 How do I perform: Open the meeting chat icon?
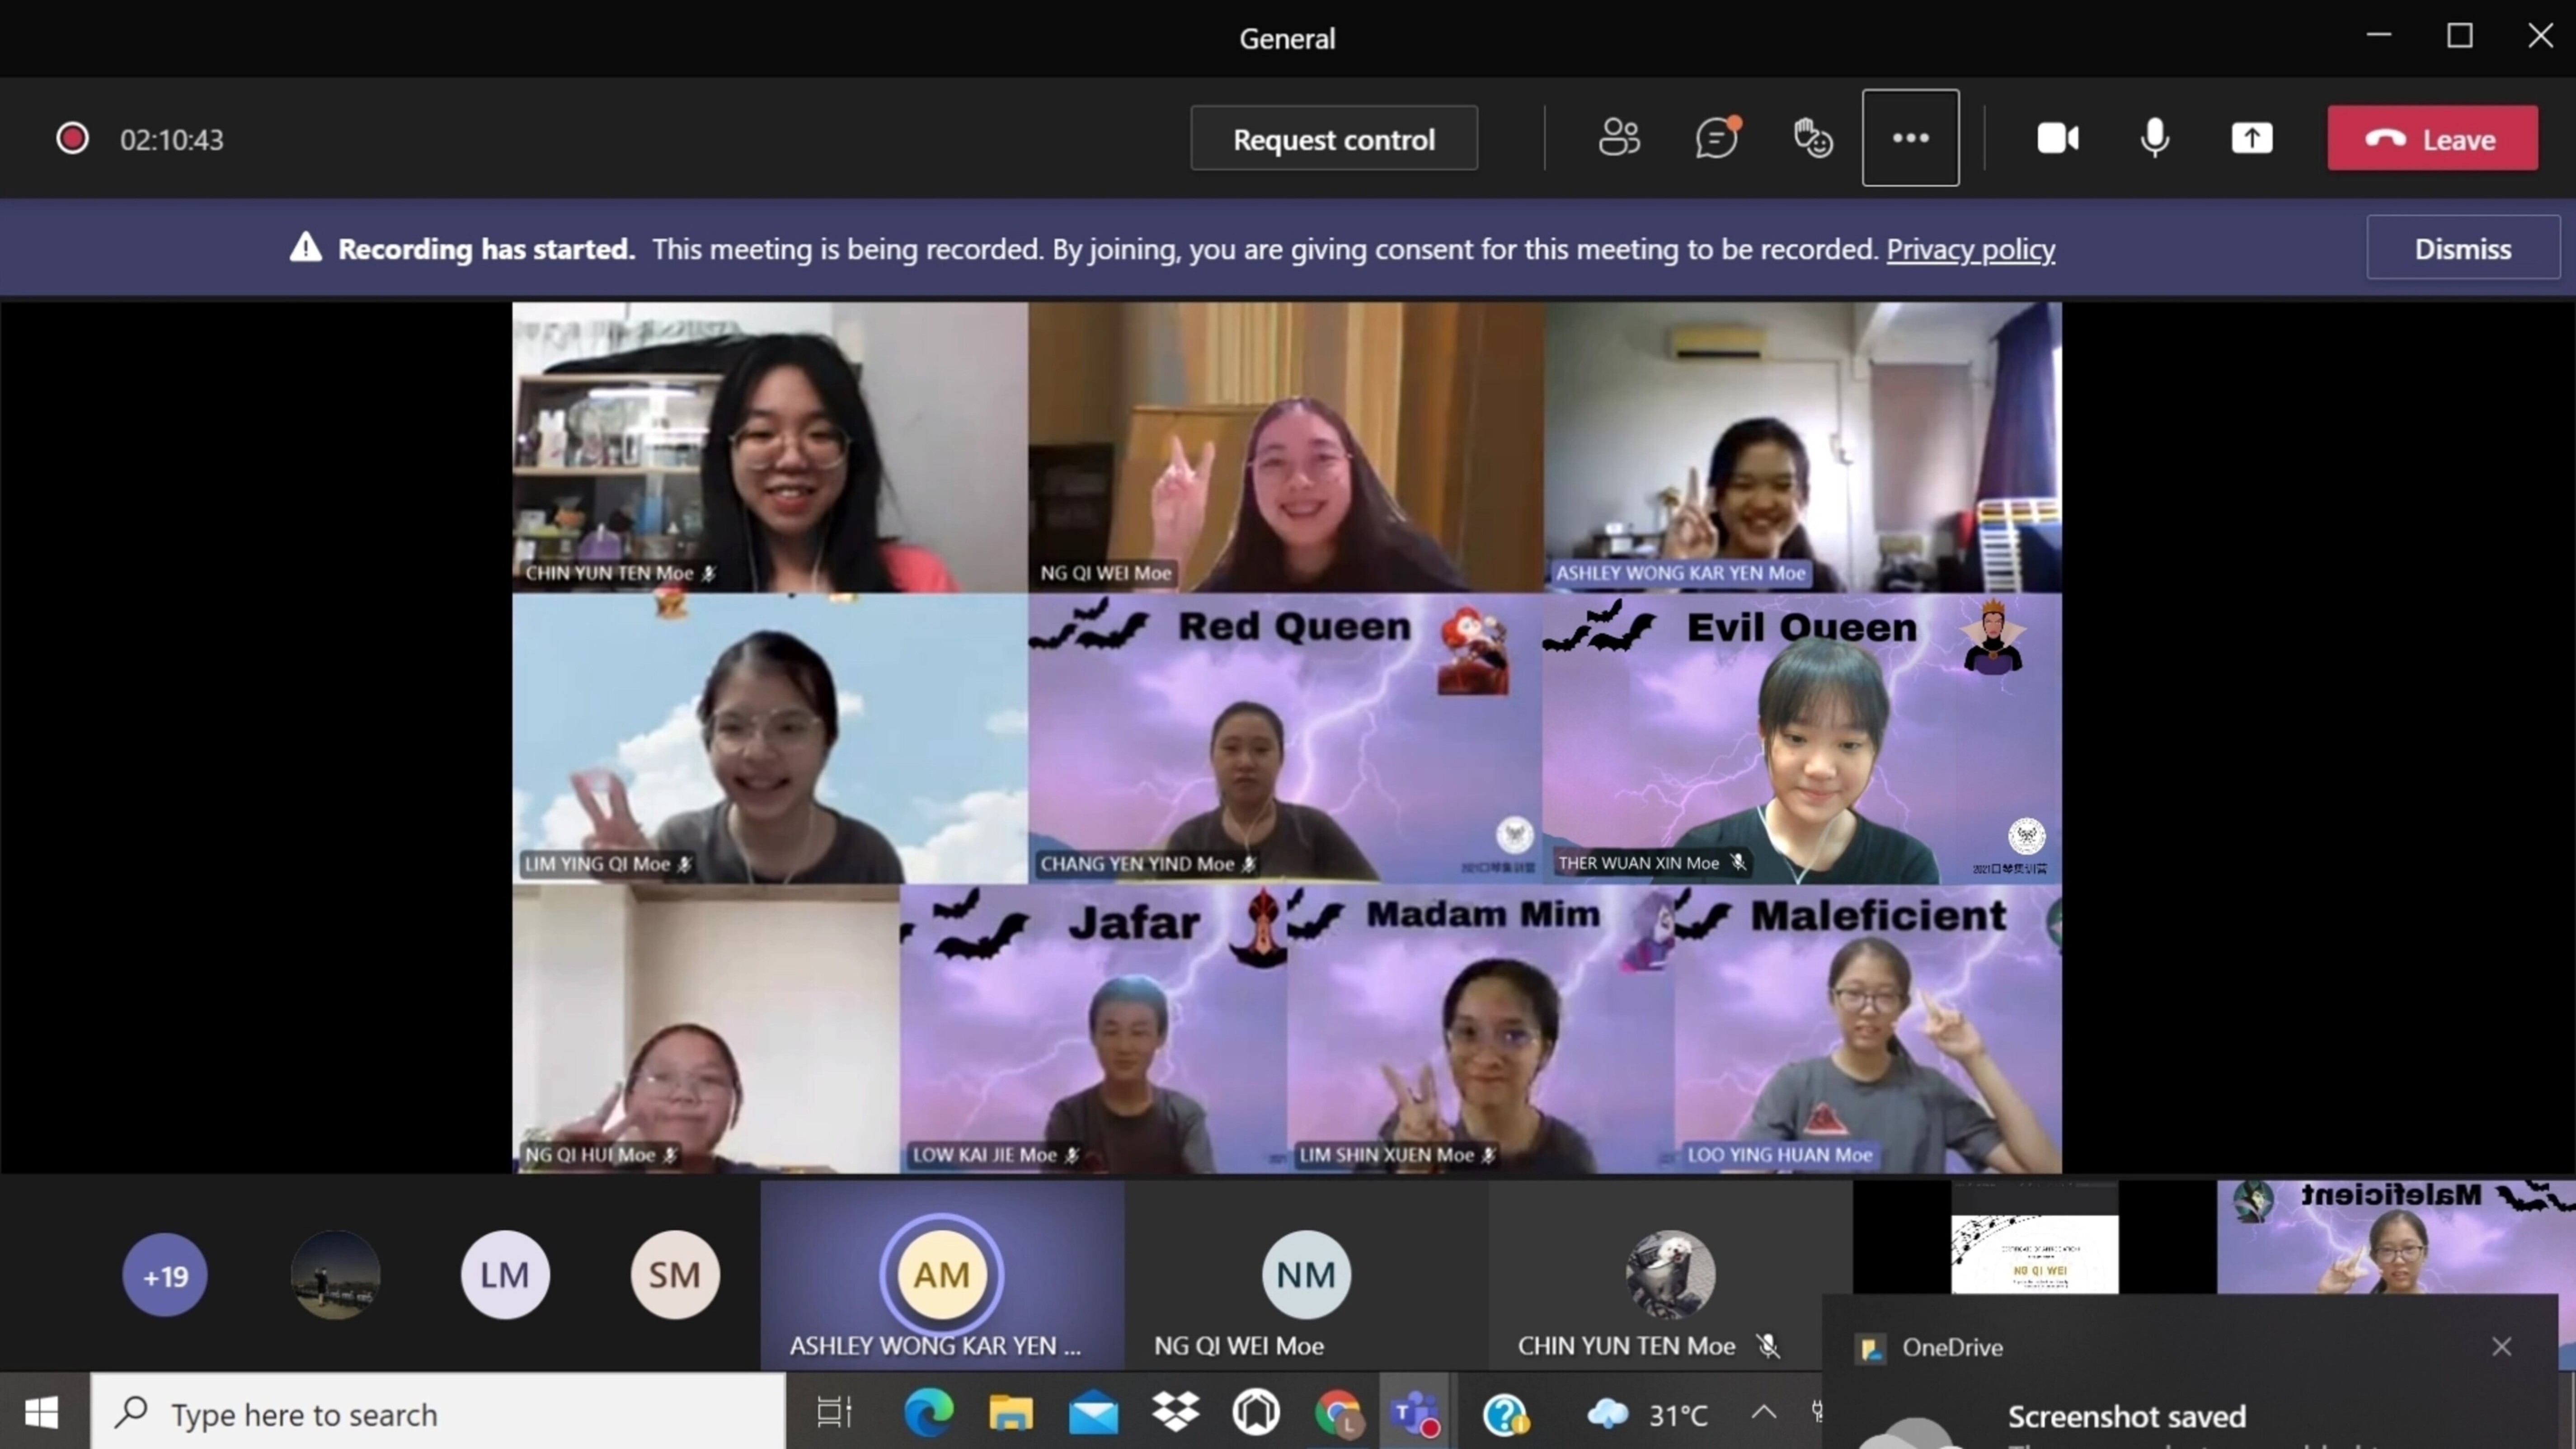tap(1717, 138)
